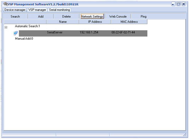
Task: Click the Add device button
Action: click(41, 16)
